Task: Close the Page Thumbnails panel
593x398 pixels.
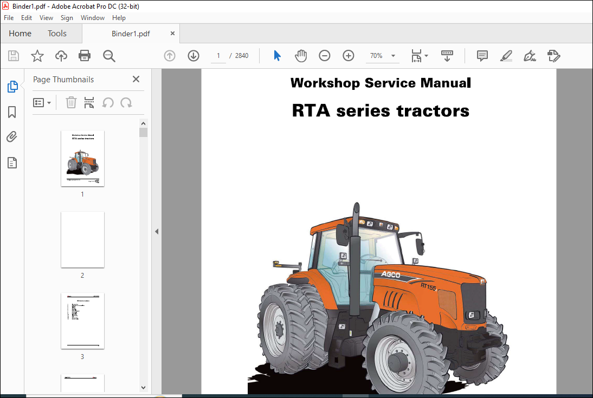Action: point(136,79)
